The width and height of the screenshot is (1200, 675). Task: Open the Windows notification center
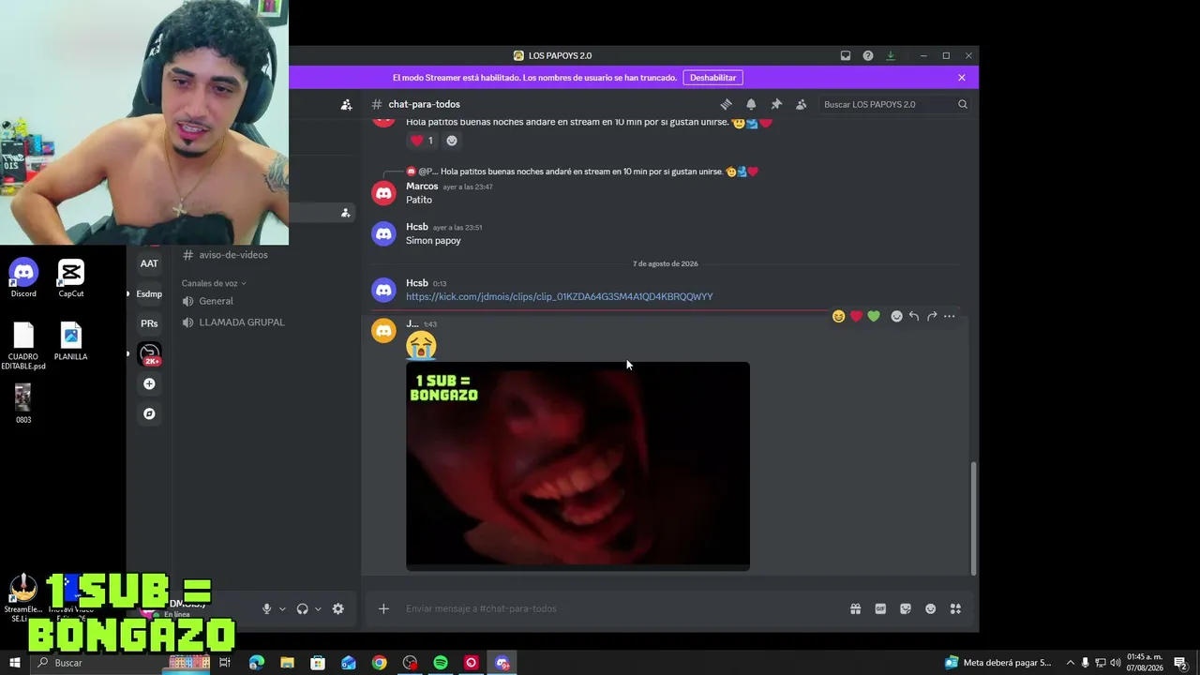point(1180,663)
